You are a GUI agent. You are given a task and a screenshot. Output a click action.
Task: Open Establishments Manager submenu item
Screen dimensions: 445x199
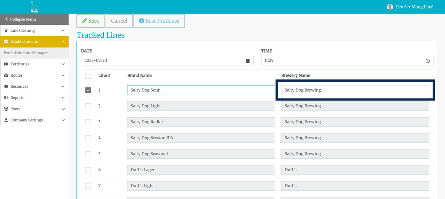coord(26,53)
